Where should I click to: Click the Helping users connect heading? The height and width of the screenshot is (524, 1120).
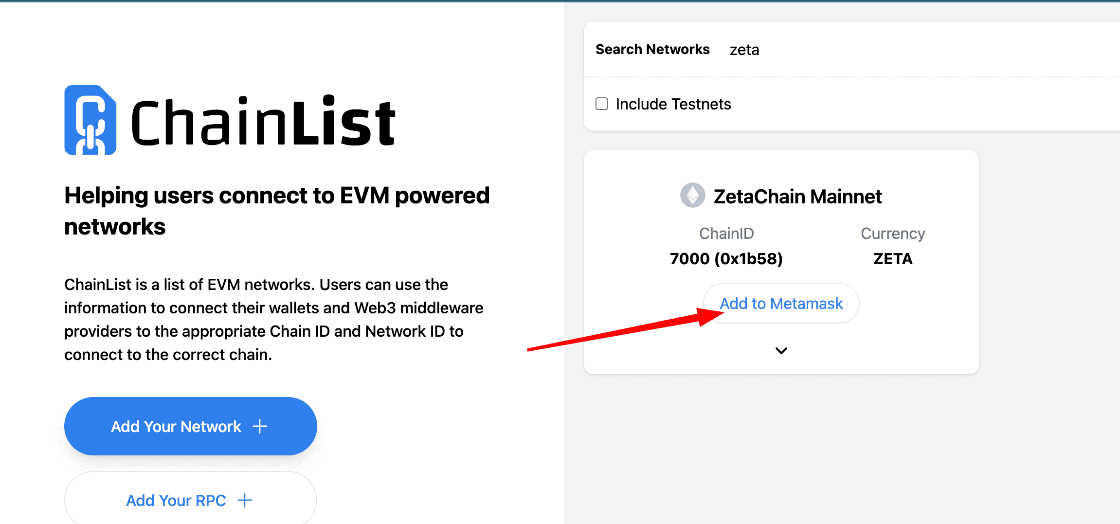[277, 211]
